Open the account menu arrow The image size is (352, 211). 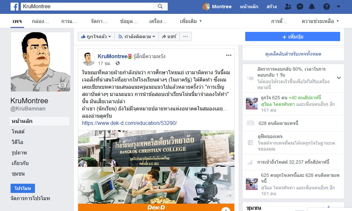tap(338, 7)
